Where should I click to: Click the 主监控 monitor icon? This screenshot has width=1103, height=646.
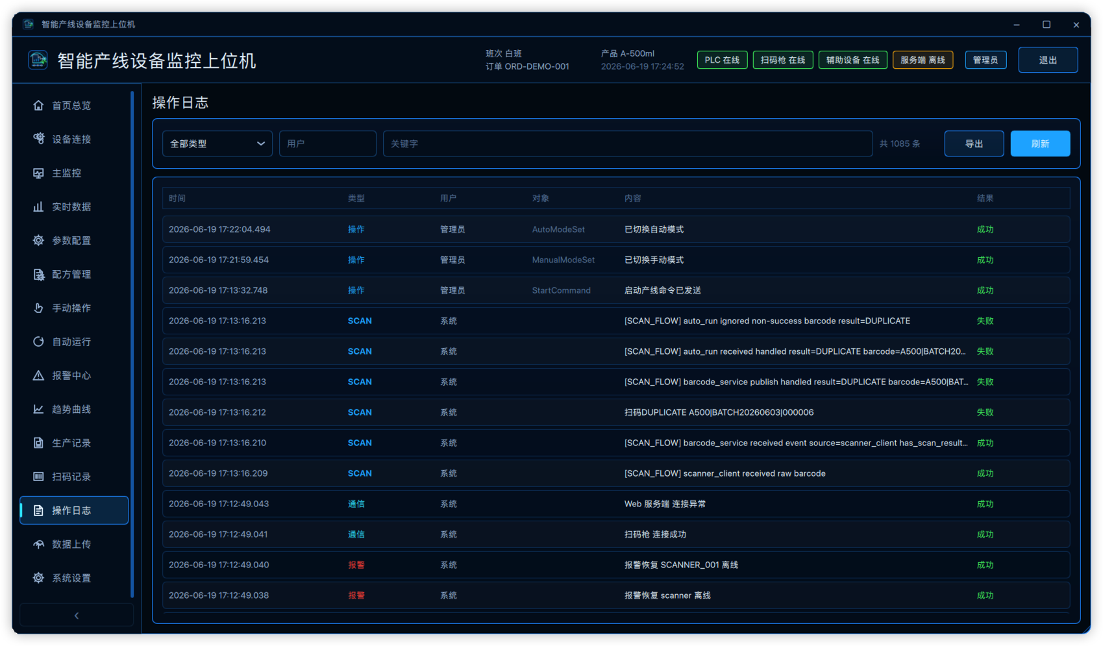38,173
